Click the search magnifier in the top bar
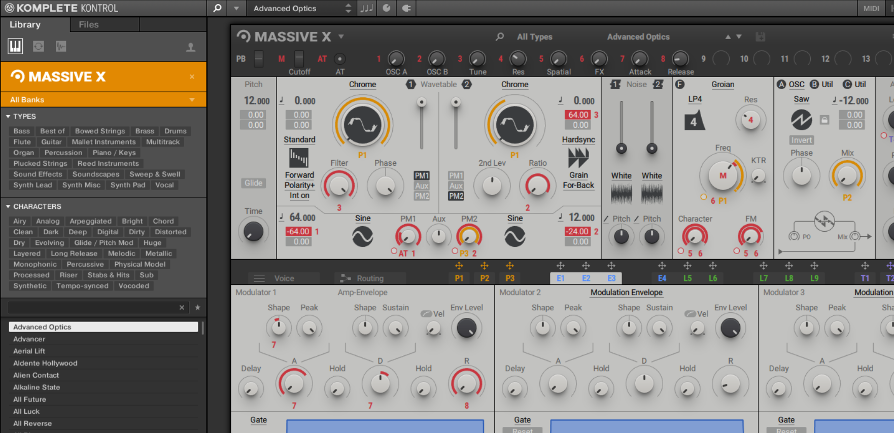This screenshot has width=894, height=433. (x=217, y=8)
